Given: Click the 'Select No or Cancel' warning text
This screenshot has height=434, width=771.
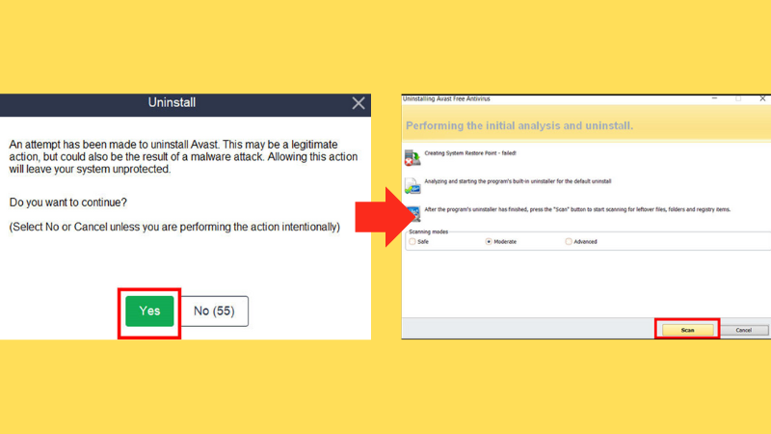Looking at the screenshot, I should click(x=174, y=227).
